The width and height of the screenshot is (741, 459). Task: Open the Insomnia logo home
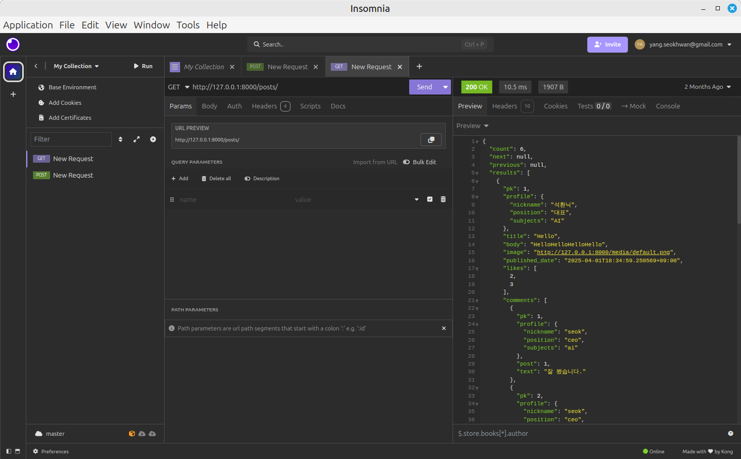coord(13,44)
